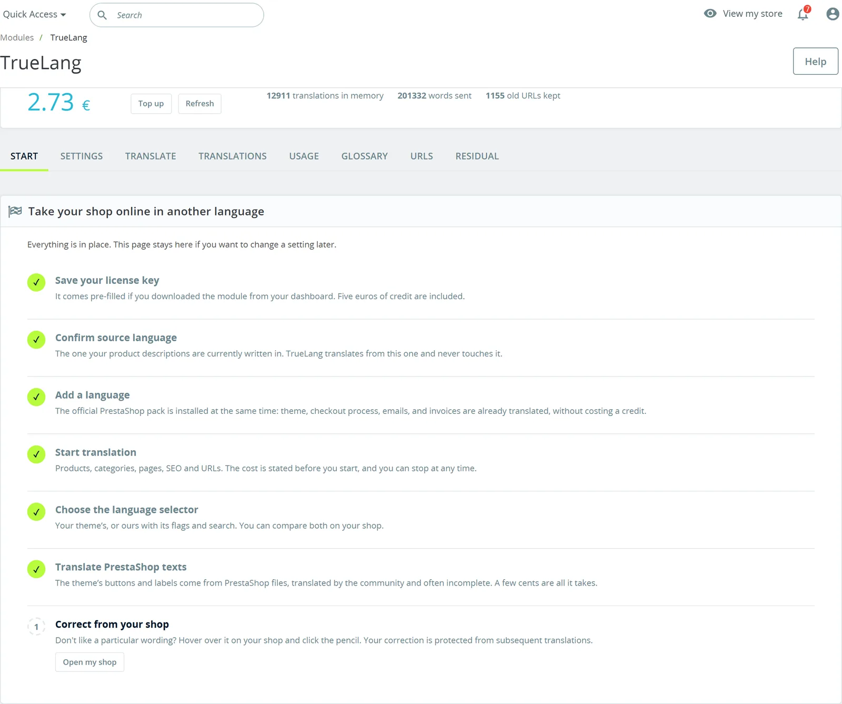This screenshot has width=842, height=704.
Task: Click the Open my shop button
Action: click(90, 662)
